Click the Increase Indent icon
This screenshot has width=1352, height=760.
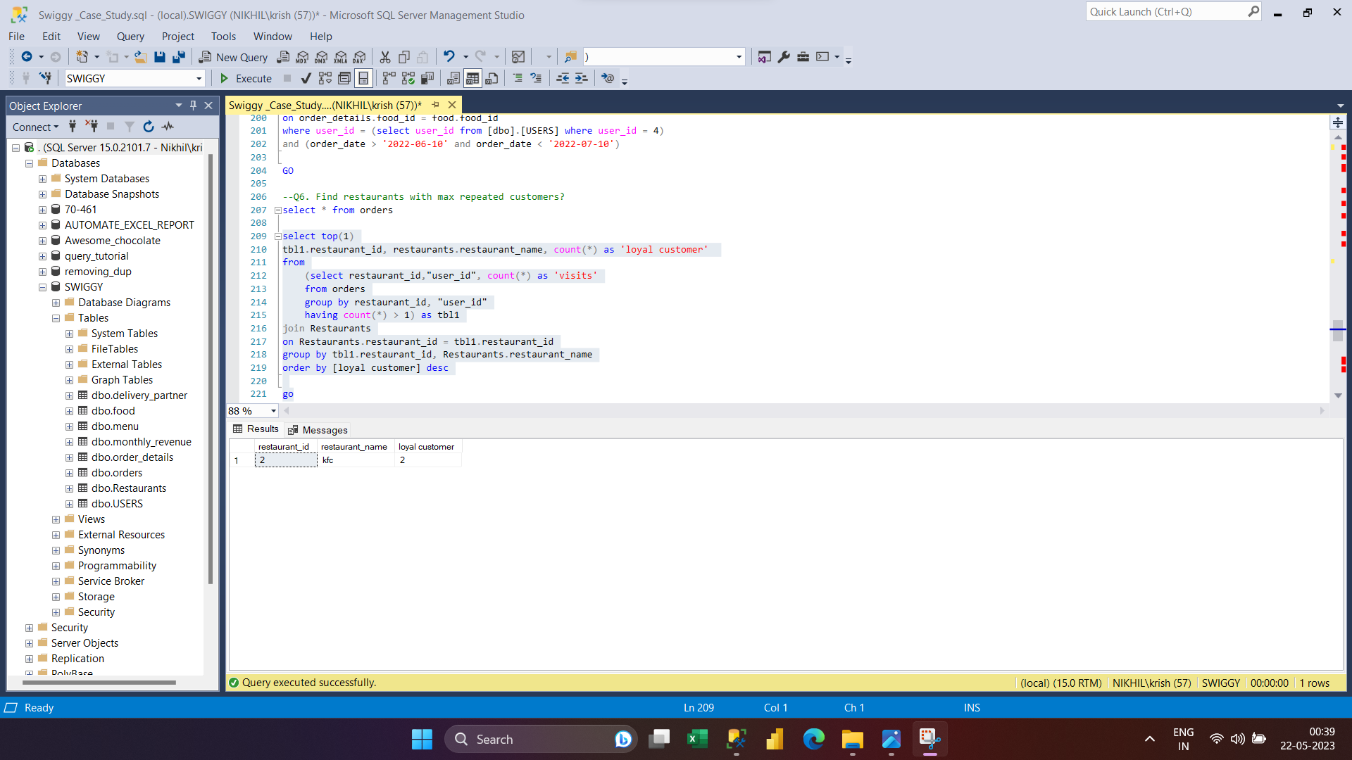581,78
